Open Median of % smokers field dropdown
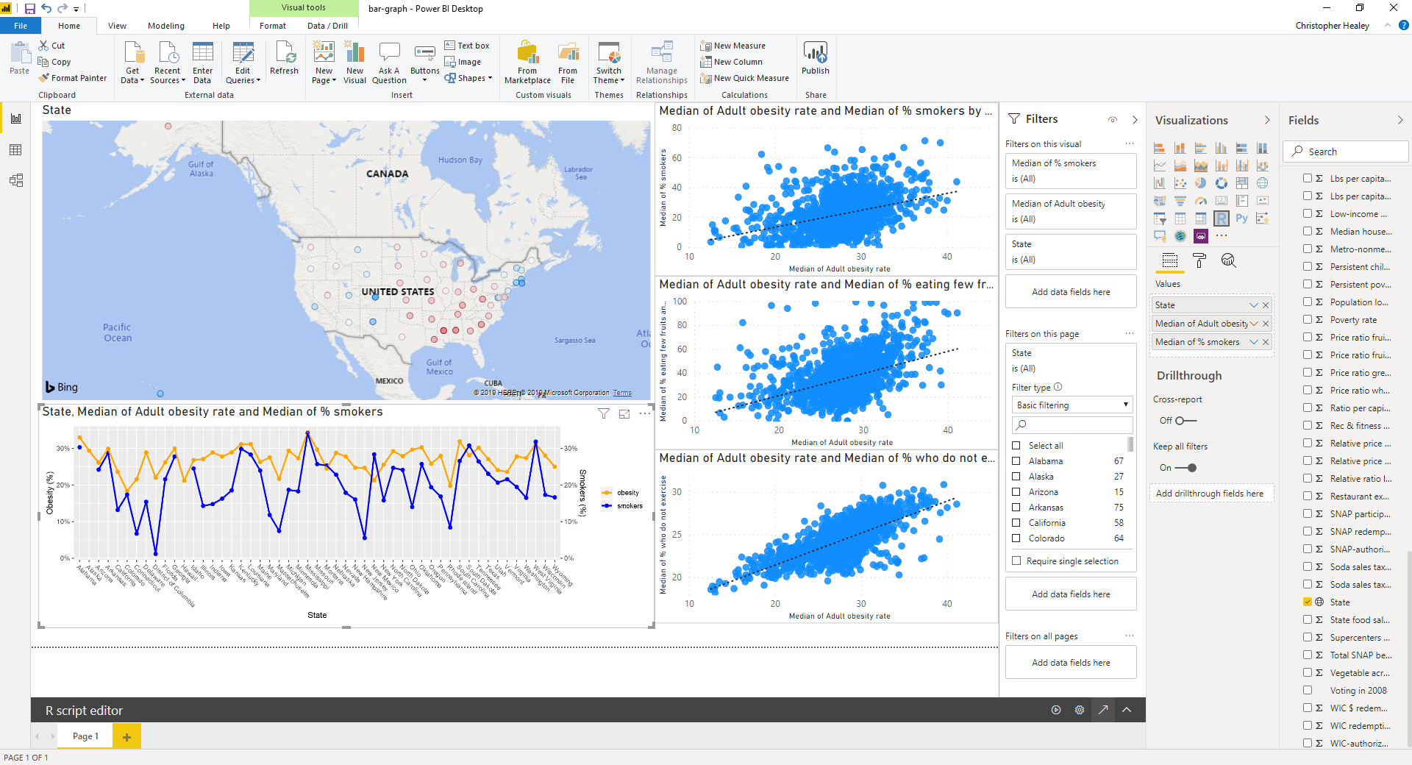Image resolution: width=1412 pixels, height=765 pixels. (1254, 342)
